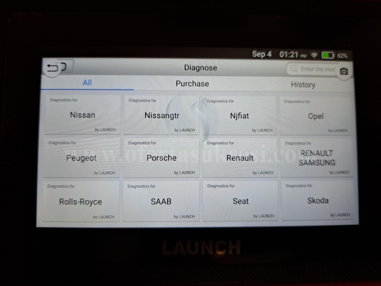Viewport: 381px width, 286px height.
Task: Open the camera scan icon
Action: (343, 71)
